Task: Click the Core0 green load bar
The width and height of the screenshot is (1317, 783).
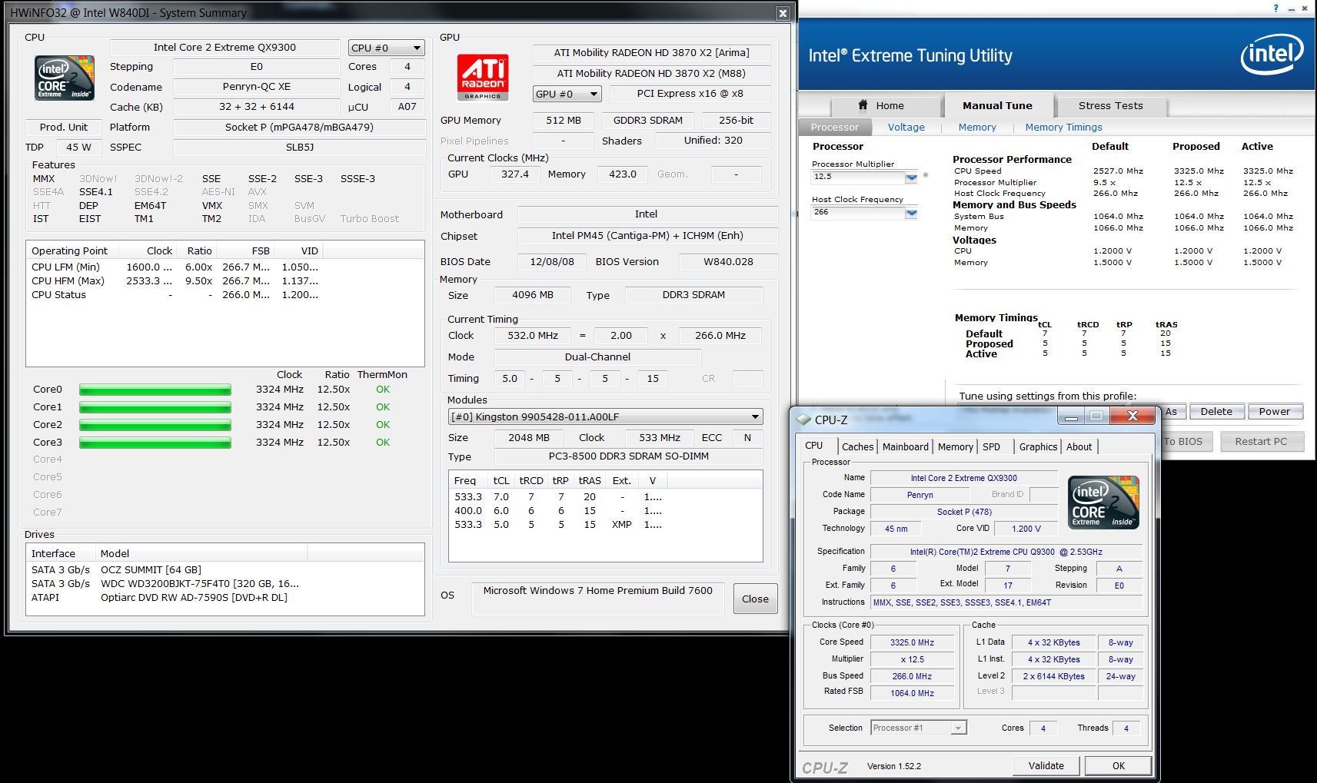Action: (x=155, y=390)
